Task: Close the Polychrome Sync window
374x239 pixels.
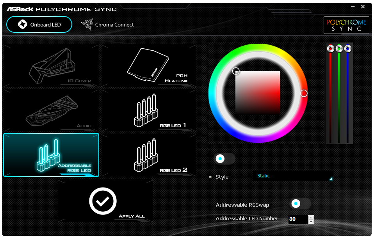Action: pyautogui.click(x=363, y=7)
